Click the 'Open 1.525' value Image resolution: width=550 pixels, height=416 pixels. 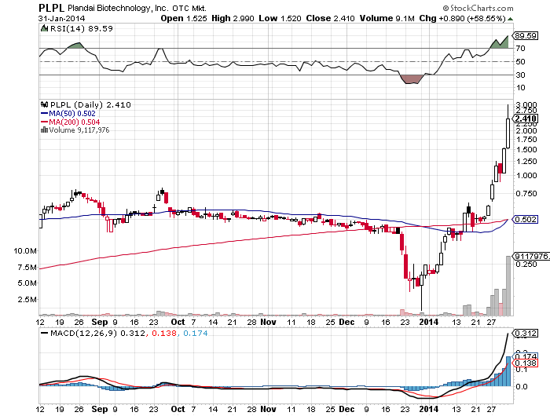click(x=183, y=18)
